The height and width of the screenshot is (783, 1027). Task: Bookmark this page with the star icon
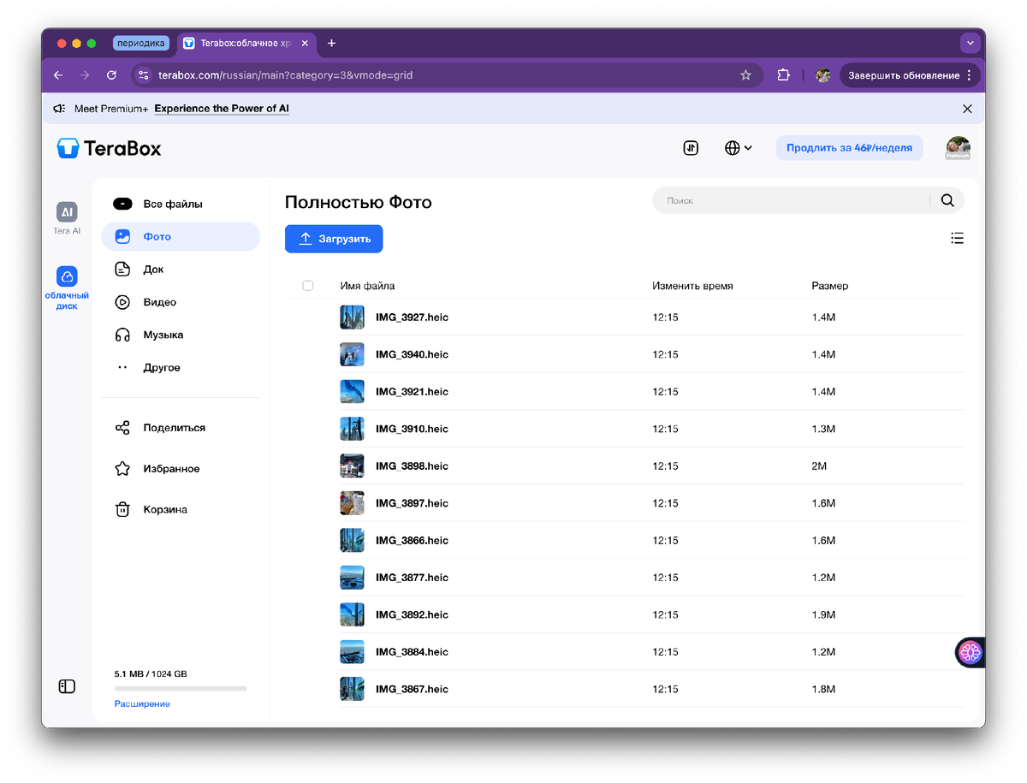pyautogui.click(x=745, y=75)
